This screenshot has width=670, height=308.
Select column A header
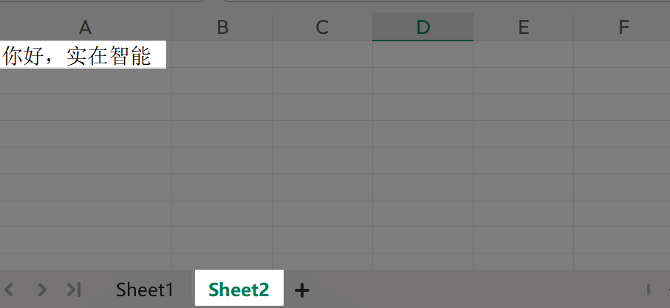pos(85,27)
